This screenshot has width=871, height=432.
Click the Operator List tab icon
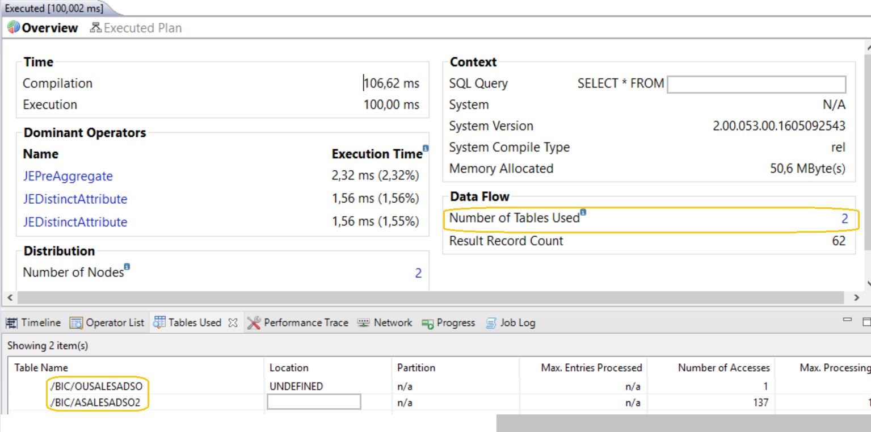77,322
